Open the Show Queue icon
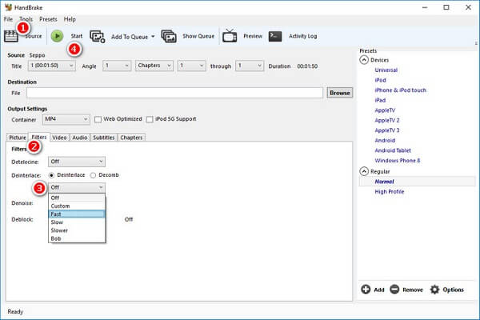This screenshot has height=320, width=480. [169, 36]
